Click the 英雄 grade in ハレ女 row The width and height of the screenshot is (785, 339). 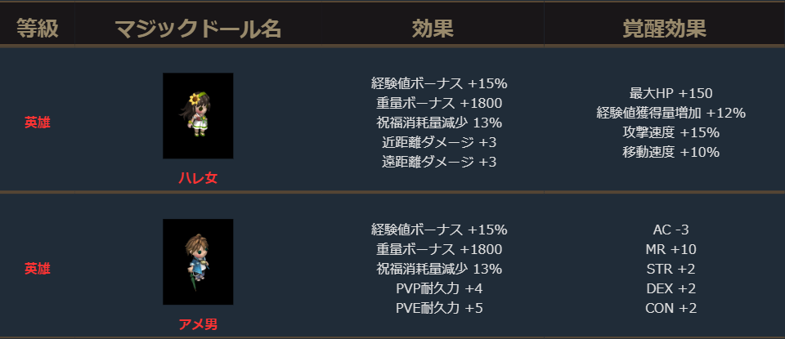pyautogui.click(x=38, y=123)
